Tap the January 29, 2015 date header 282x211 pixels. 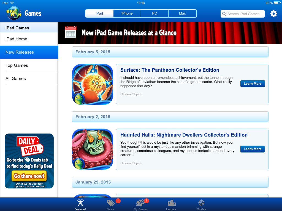tap(170, 182)
